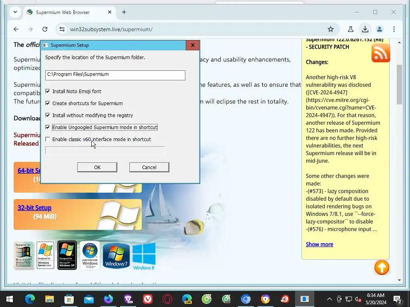Click the orange scroll-to-top arrow button
Screen dimensions: 410x307
382,267
